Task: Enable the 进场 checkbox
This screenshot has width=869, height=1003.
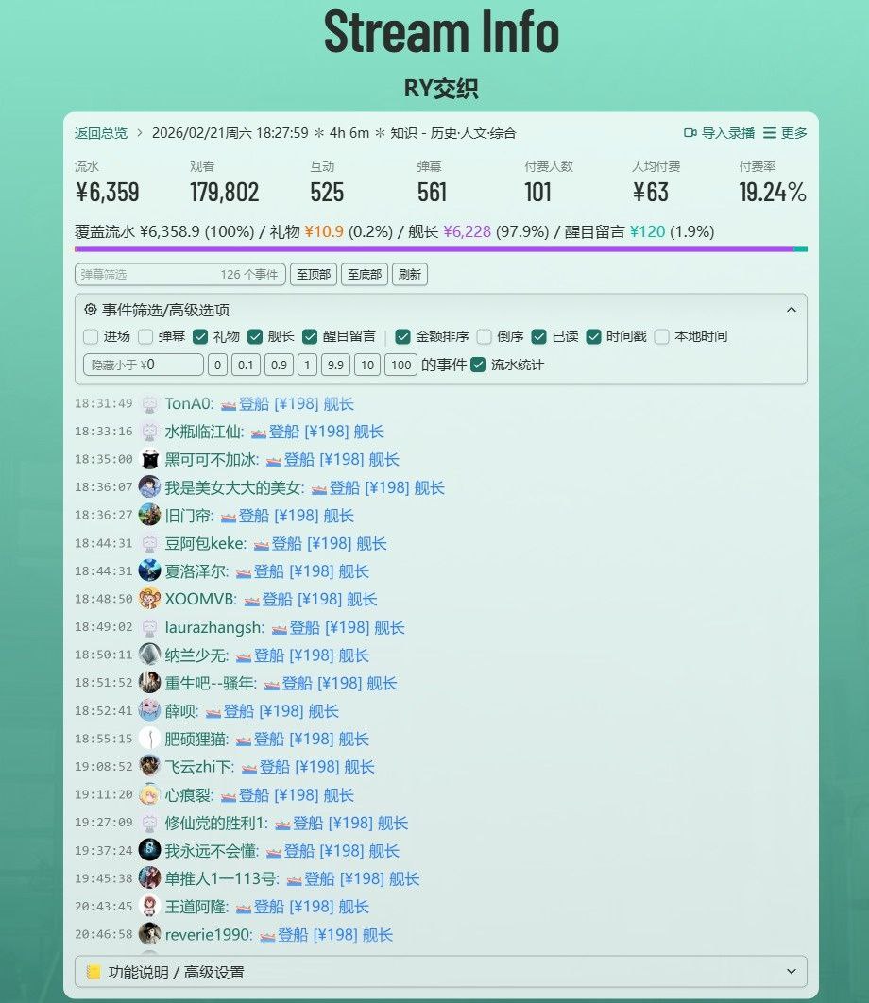Action: 91,336
